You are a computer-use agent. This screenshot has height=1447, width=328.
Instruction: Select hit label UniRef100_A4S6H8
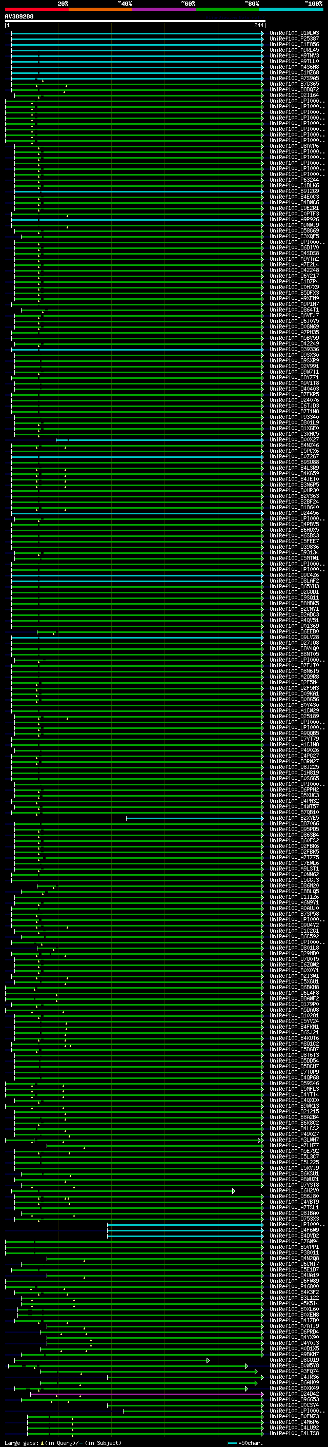[294, 67]
